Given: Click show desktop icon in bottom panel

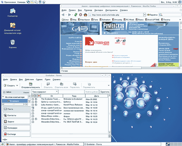Looking at the screenshot, I should 2,144.
